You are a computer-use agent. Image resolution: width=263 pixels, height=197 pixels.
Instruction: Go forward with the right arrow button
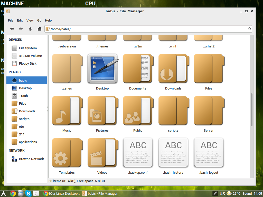21,29
